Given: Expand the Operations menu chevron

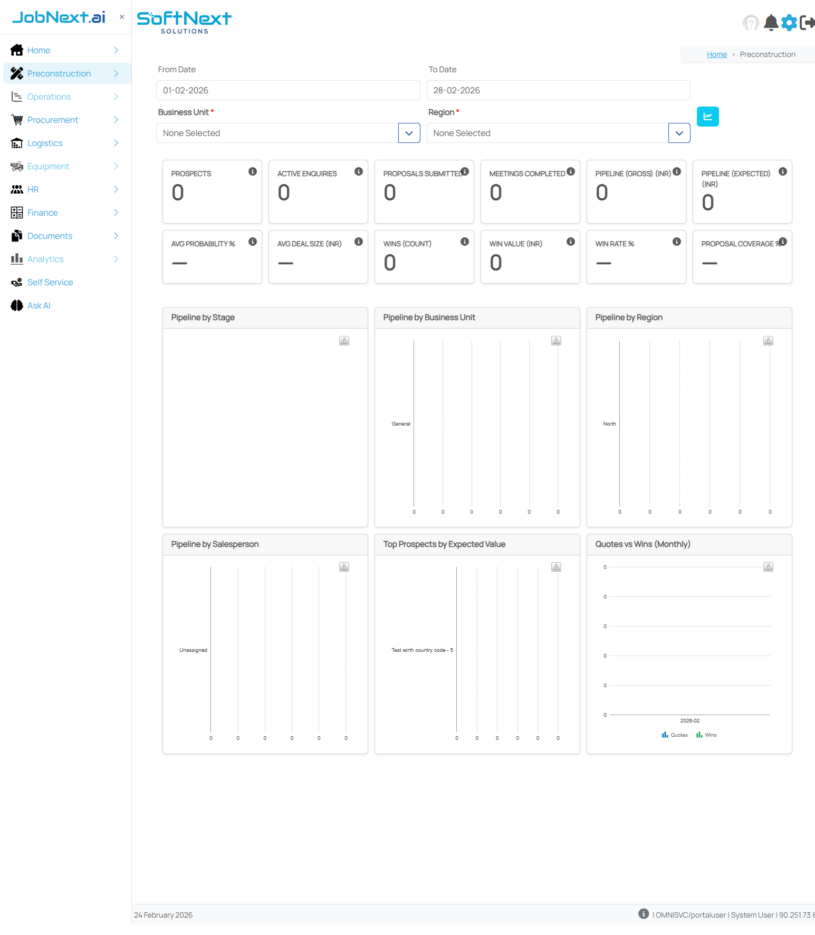Looking at the screenshot, I should [116, 97].
